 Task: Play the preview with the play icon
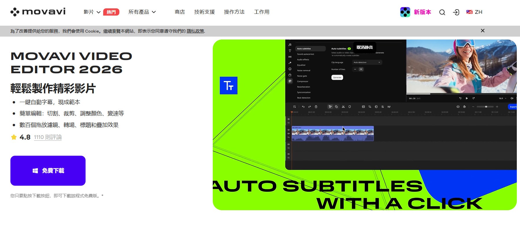[x=467, y=98]
